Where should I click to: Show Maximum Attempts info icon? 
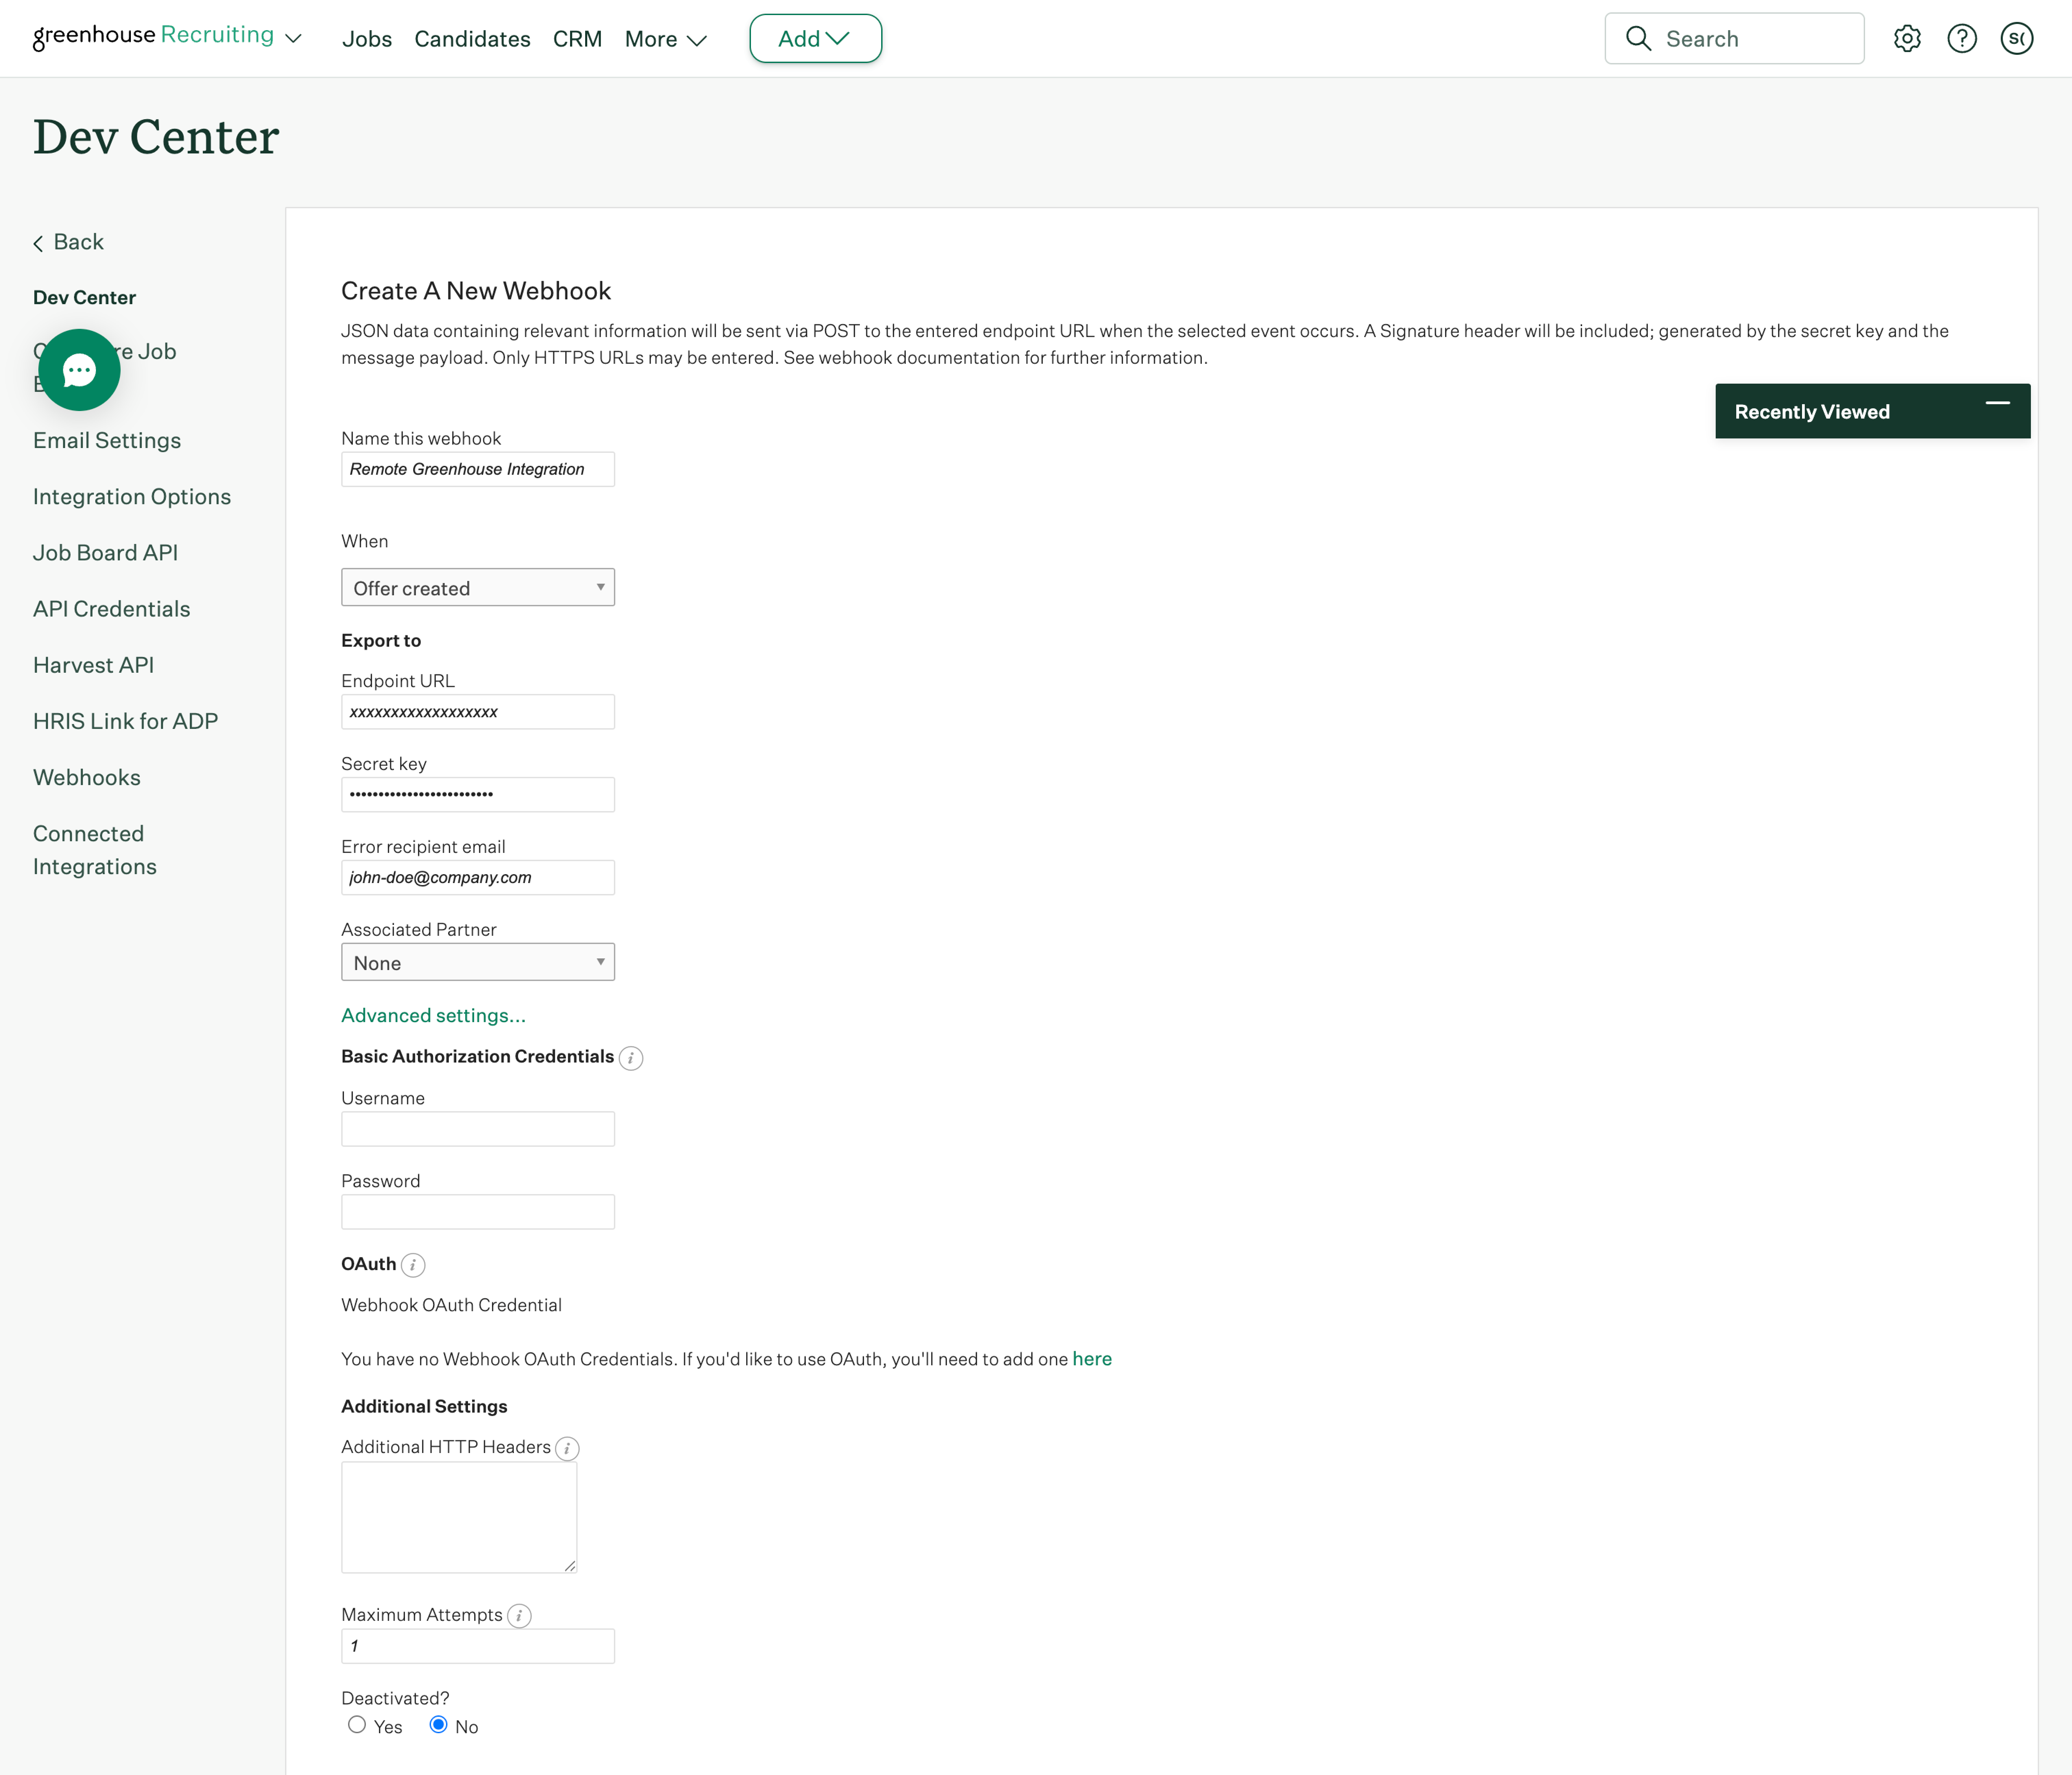coord(519,1616)
